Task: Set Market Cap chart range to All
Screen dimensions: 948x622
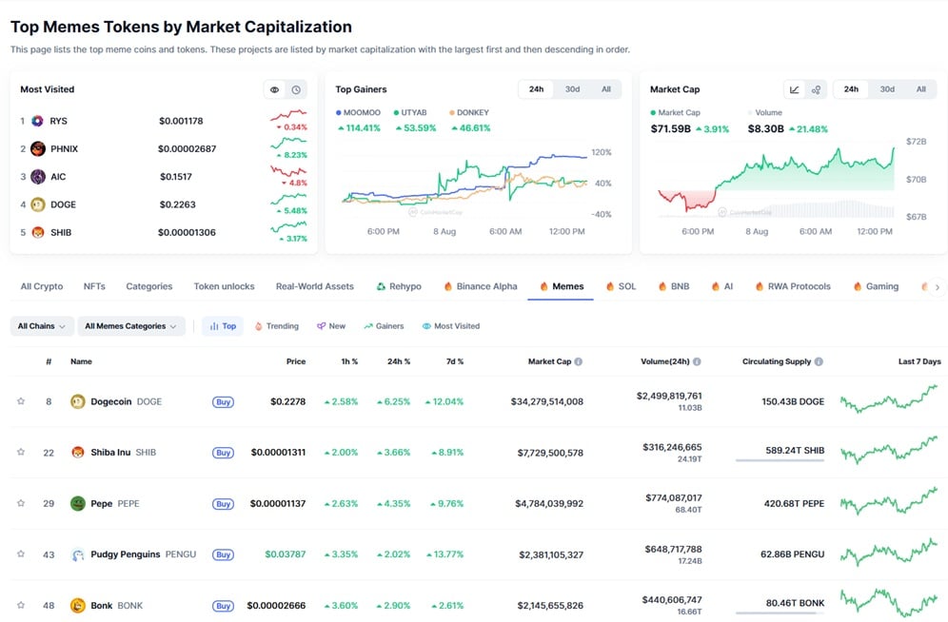Action: [920, 89]
